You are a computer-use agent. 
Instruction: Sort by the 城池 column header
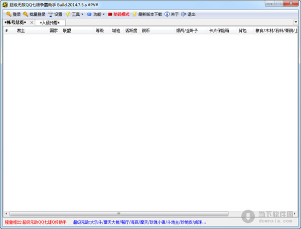pos(117,31)
